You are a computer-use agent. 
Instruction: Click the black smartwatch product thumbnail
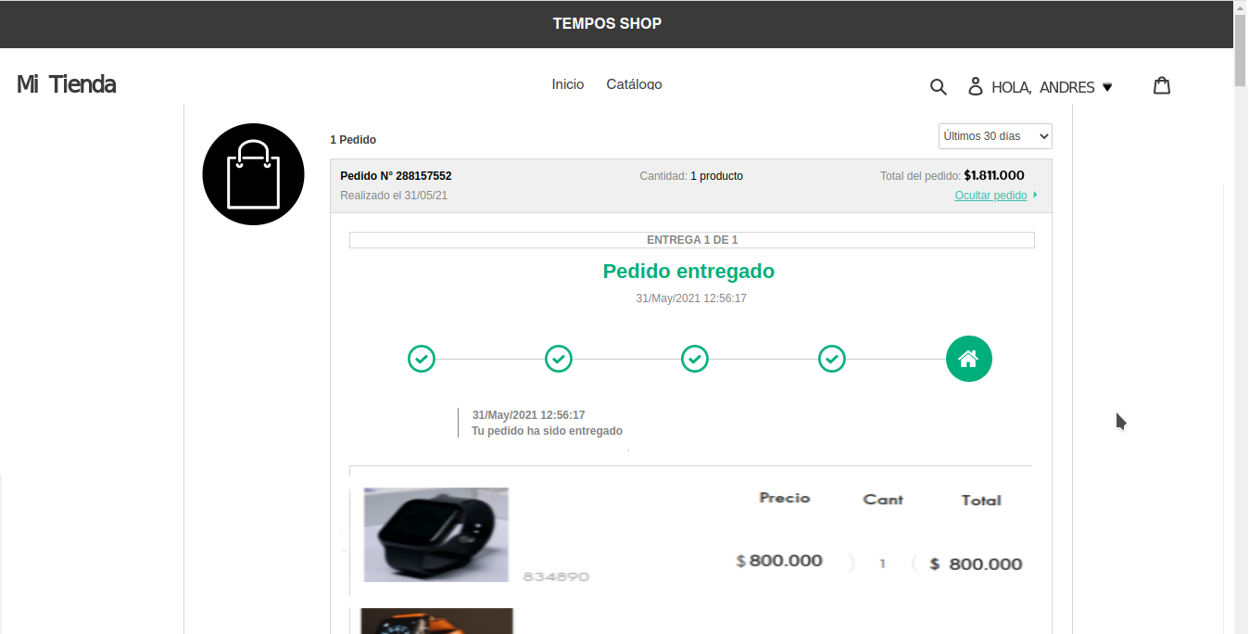click(x=436, y=535)
